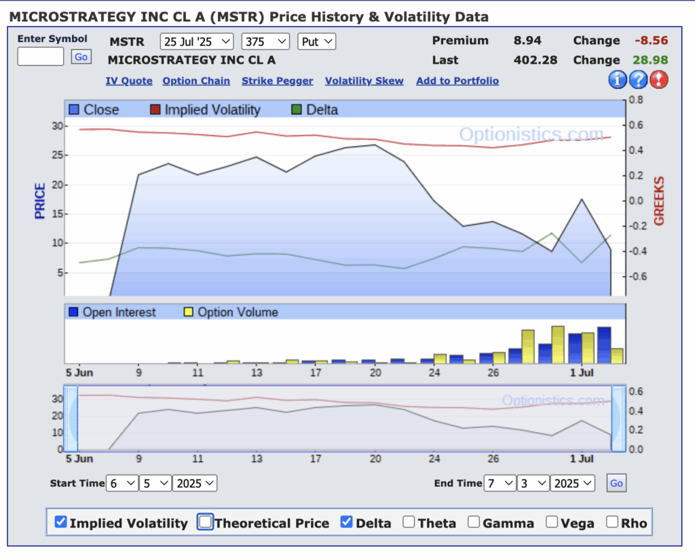This screenshot has height=560, width=695.
Task: Open the Strike Pegger link
Action: tap(277, 81)
